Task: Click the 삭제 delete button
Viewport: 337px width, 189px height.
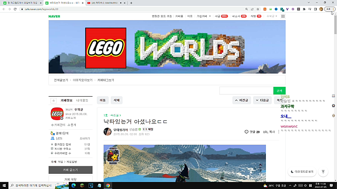Action: 117,100
